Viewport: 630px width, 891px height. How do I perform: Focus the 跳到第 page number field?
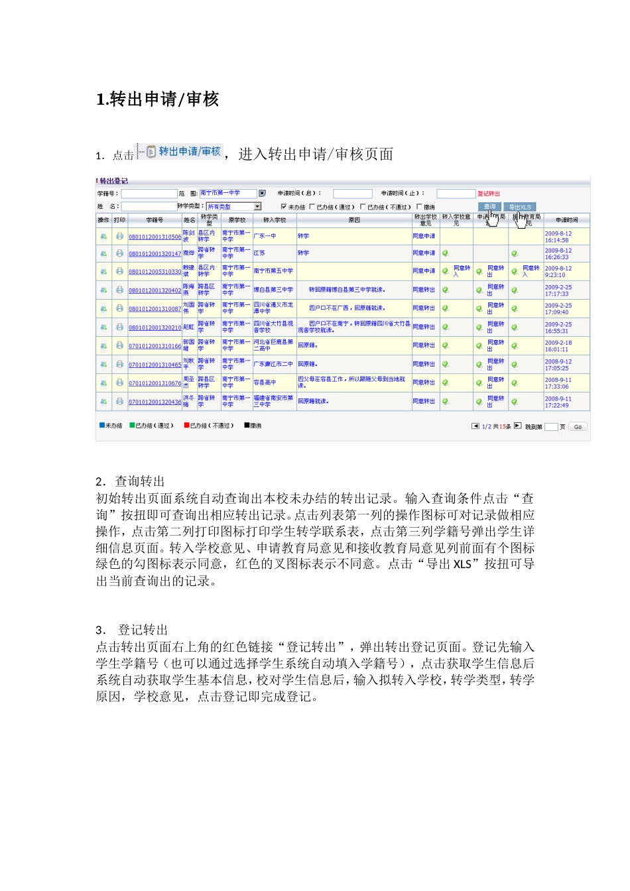click(x=551, y=427)
